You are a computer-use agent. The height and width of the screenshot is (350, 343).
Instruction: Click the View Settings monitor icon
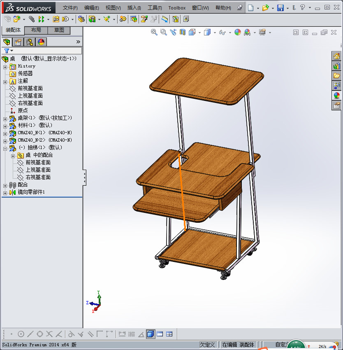[262, 33]
